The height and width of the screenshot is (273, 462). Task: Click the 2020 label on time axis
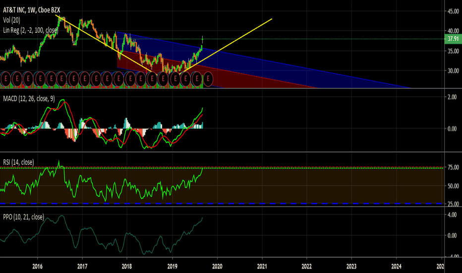tap(217, 267)
